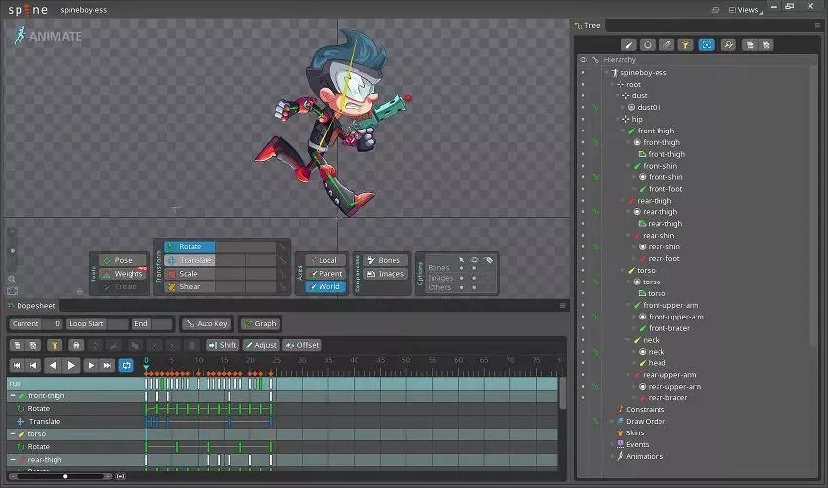This screenshot has height=488, width=828.
Task: Adjust the viewport zoom slider handle
Action: point(12,251)
